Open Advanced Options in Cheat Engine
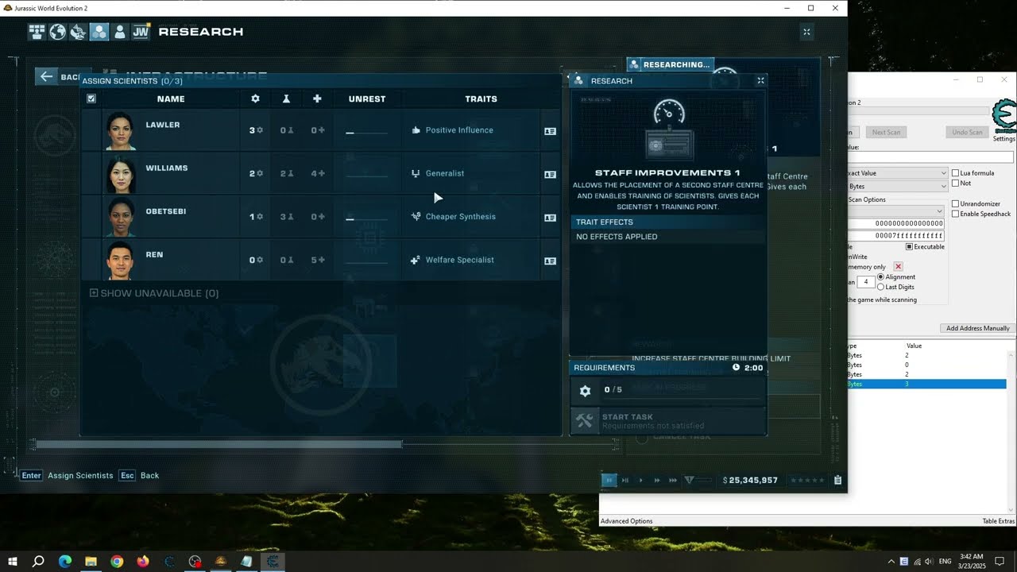The height and width of the screenshot is (572, 1017). [627, 521]
